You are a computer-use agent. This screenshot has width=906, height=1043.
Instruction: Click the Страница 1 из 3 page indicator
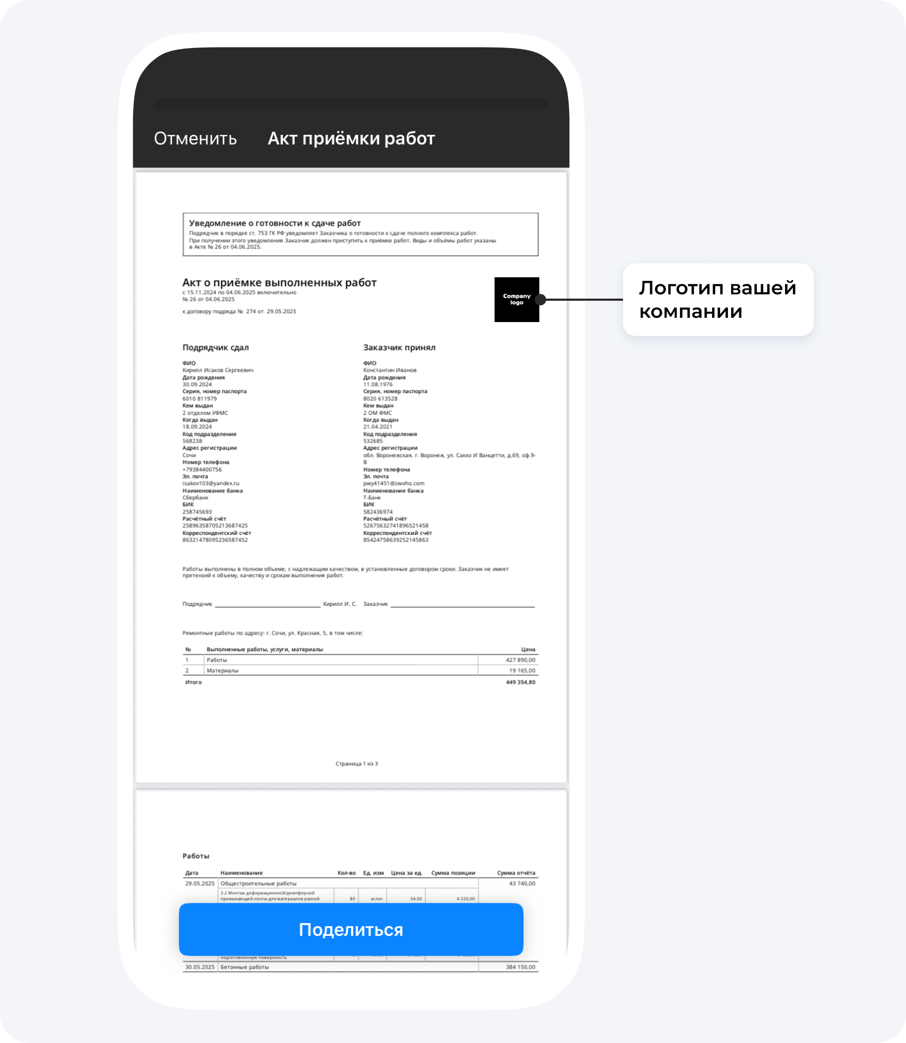(357, 764)
